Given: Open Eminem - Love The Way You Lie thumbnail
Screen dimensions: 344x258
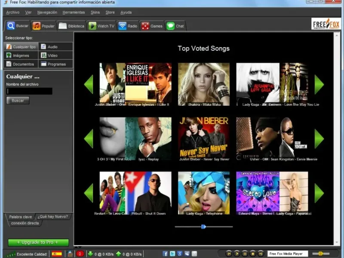Looking at the screenshot, I should [x=294, y=84].
